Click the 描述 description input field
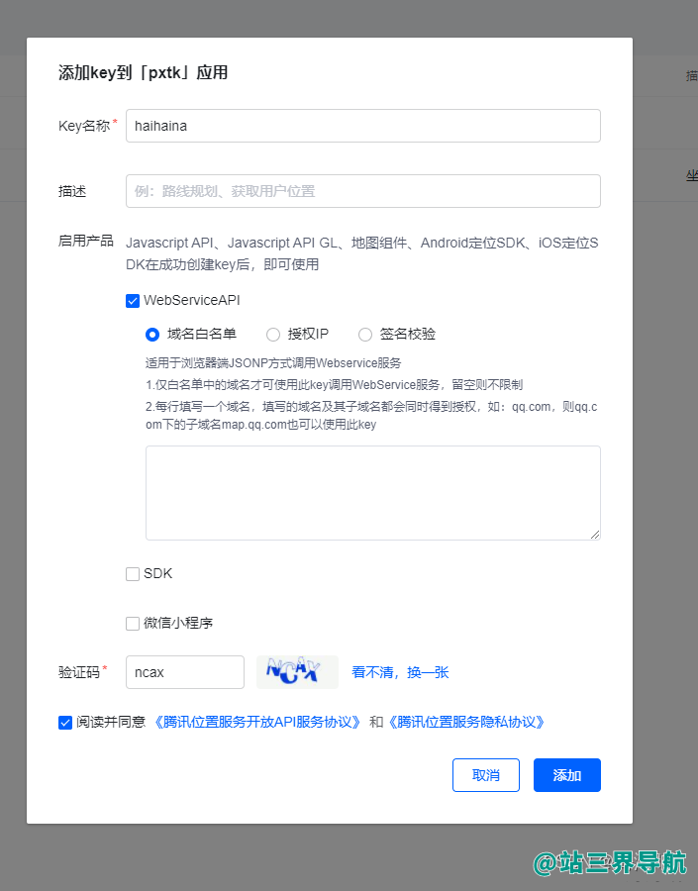The width and height of the screenshot is (698, 891). [362, 191]
